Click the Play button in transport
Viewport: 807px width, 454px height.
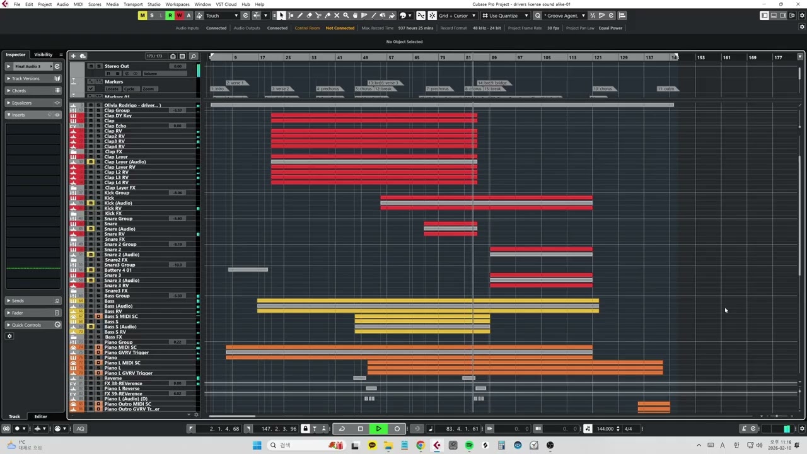(x=378, y=429)
